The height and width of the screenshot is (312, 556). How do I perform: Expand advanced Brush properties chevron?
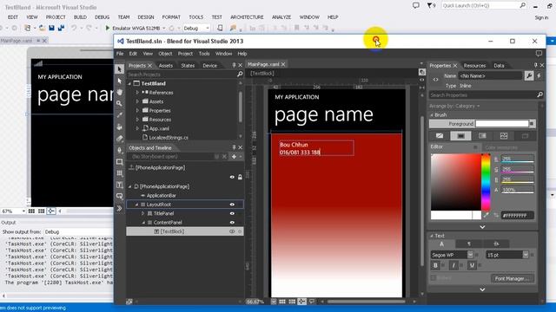coord(482,227)
